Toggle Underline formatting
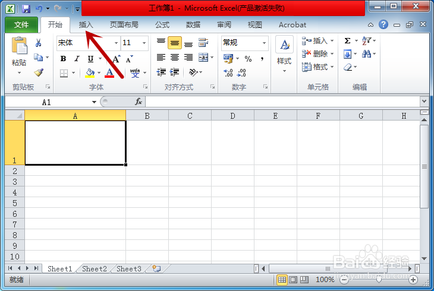The width and height of the screenshot is (434, 291). pyautogui.click(x=90, y=59)
